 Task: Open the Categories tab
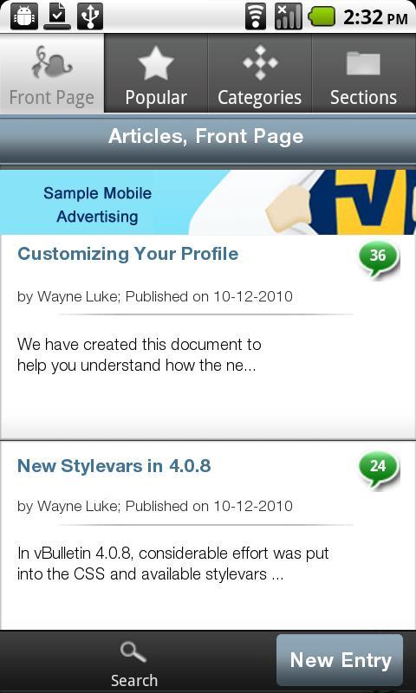pyautogui.click(x=260, y=74)
